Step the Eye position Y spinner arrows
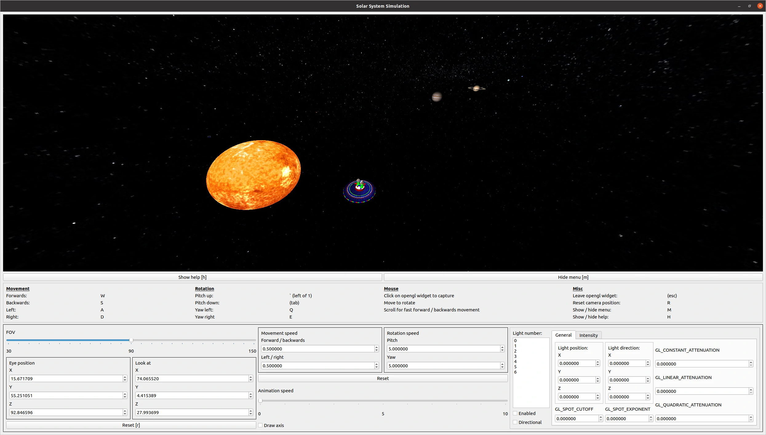 125,395
